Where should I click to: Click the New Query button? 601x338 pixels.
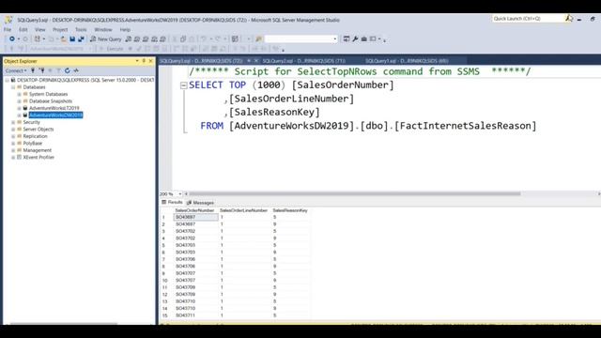tap(106, 39)
